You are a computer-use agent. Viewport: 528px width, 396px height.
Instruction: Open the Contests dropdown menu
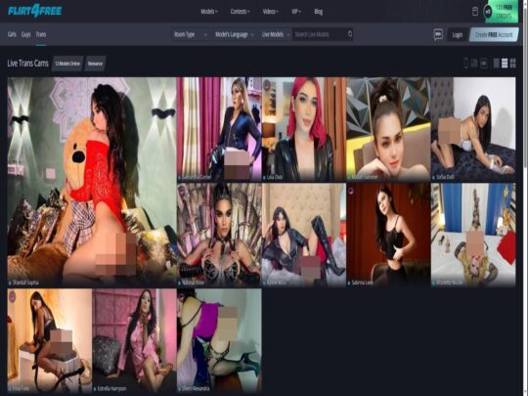pos(240,12)
